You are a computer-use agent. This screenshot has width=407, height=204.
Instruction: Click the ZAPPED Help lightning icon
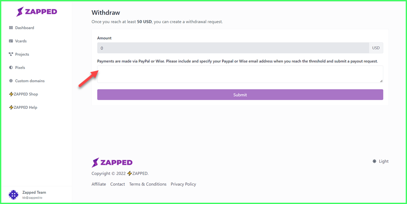tap(11, 108)
